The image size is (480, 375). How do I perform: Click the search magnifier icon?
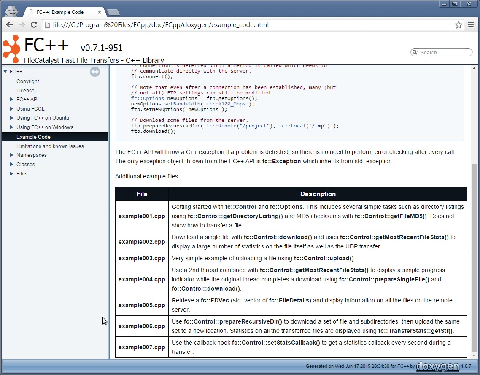tap(415, 52)
